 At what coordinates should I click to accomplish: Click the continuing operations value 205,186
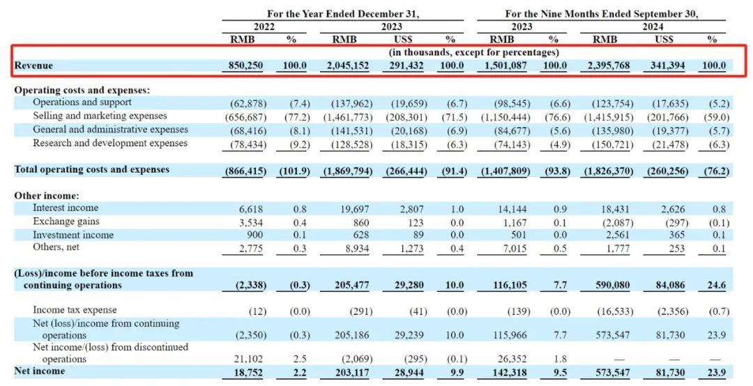(x=351, y=335)
